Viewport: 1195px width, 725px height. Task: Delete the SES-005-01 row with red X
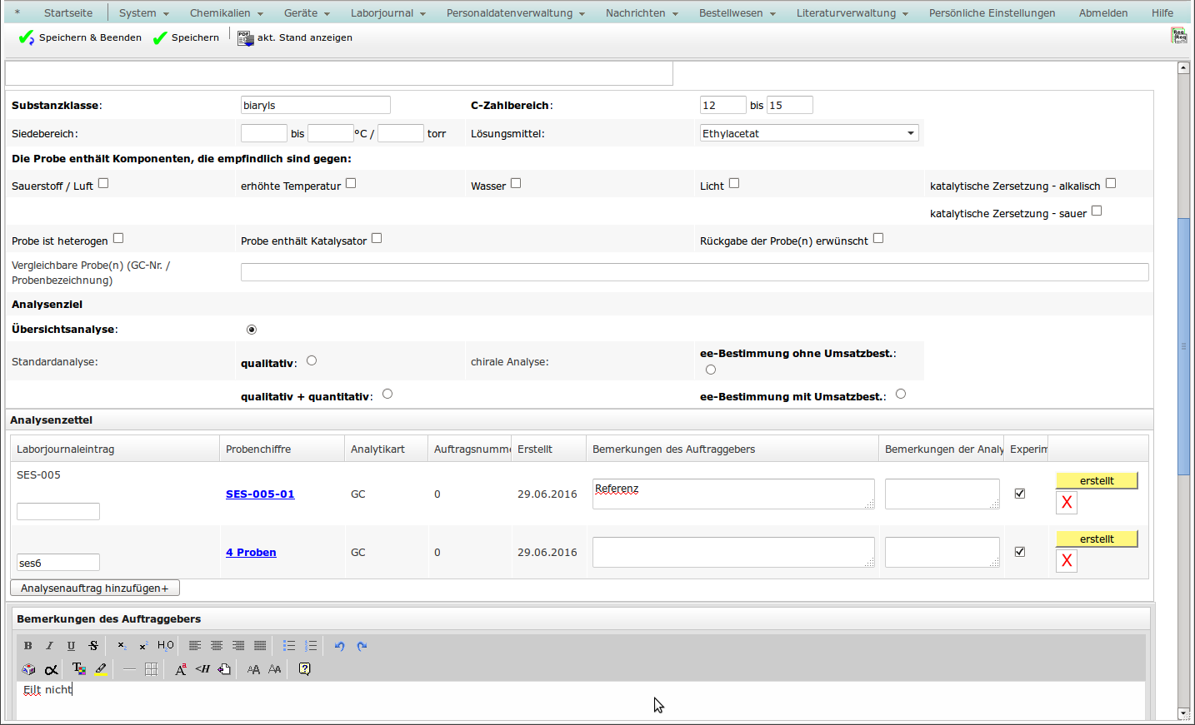point(1067,503)
